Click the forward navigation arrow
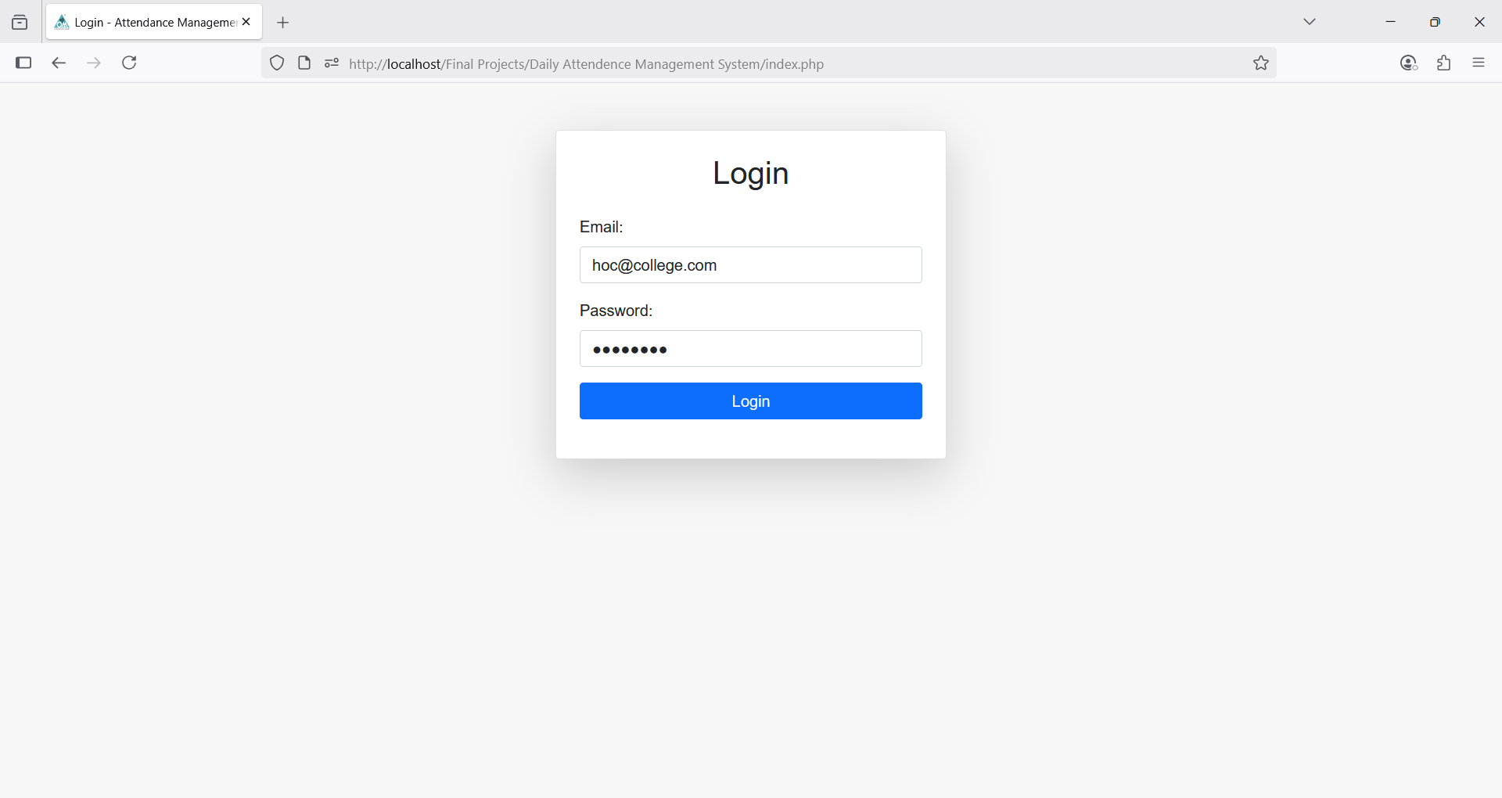Image resolution: width=1502 pixels, height=798 pixels. 94,63
